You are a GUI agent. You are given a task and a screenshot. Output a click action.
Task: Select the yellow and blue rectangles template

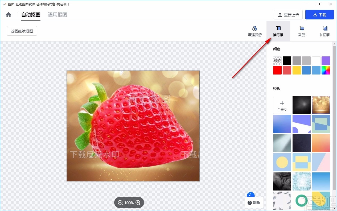(x=302, y=162)
